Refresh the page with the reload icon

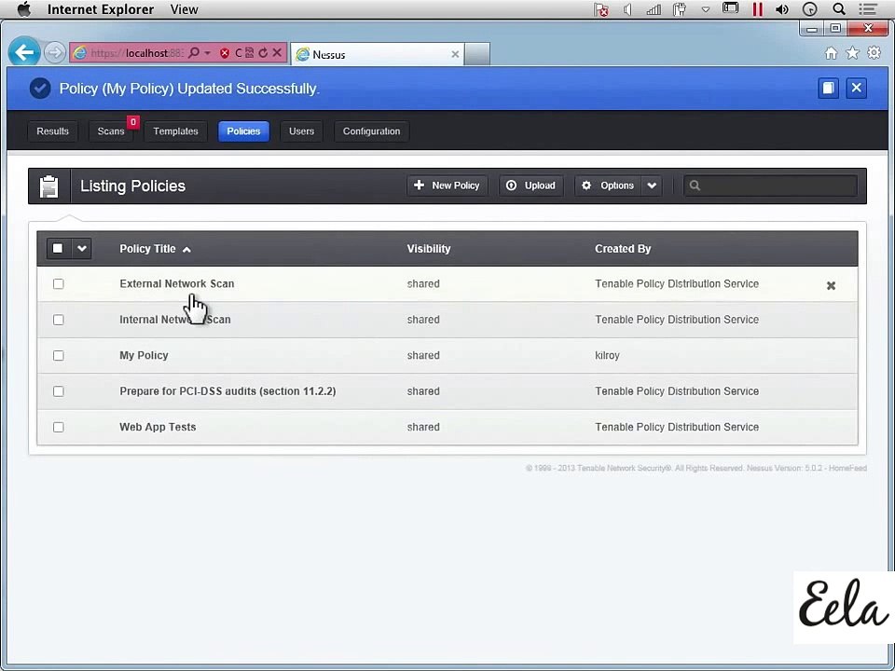263,53
